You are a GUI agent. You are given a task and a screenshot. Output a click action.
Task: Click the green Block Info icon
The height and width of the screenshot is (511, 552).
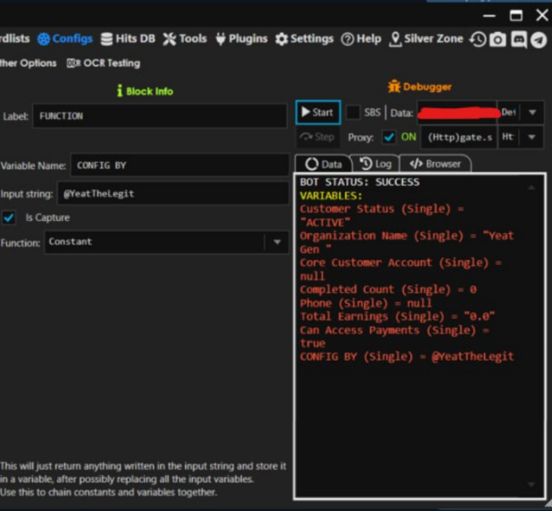click(x=120, y=91)
